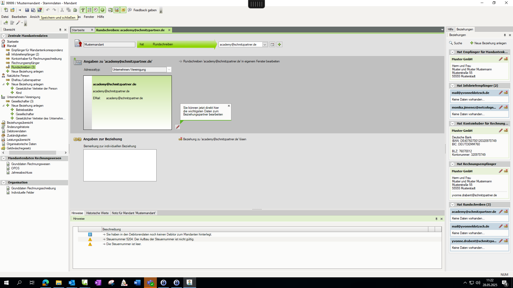Click the horizontal scrollbar in Übersicht tree
513x288 pixels.
click(32, 153)
